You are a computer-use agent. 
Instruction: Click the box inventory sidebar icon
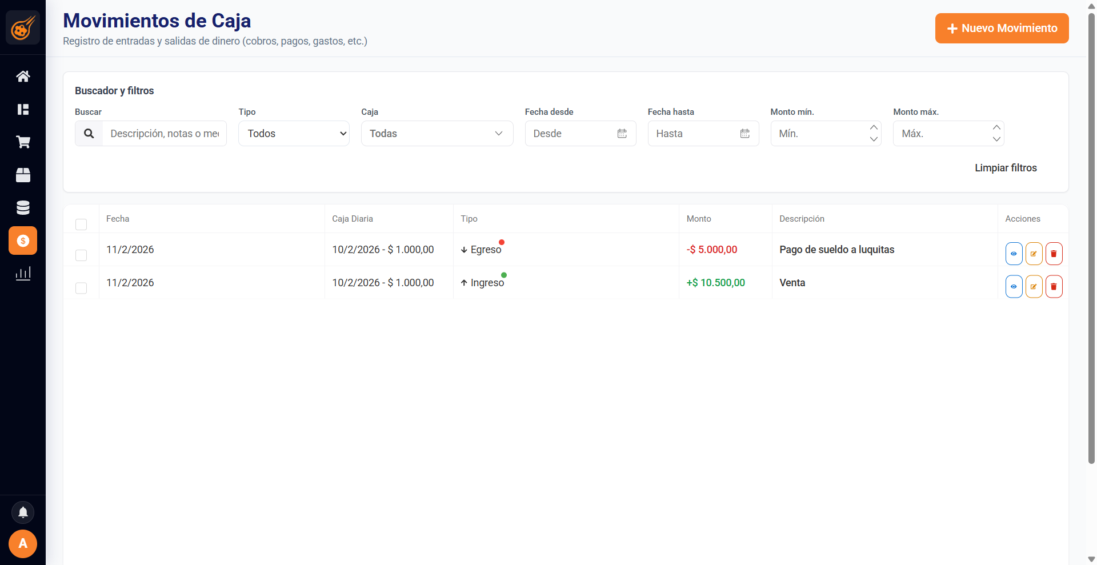click(x=23, y=175)
